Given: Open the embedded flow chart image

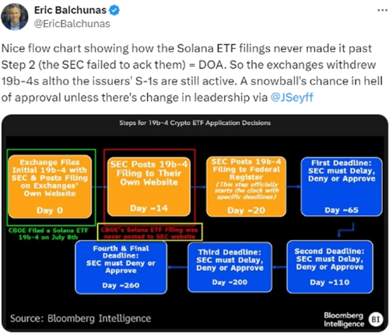Looking at the screenshot, I should 194,223.
